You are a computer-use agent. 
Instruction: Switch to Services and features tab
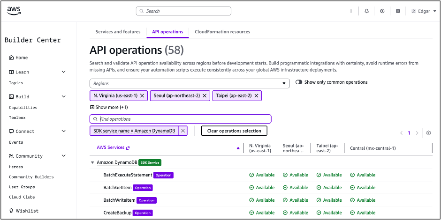[x=118, y=32]
